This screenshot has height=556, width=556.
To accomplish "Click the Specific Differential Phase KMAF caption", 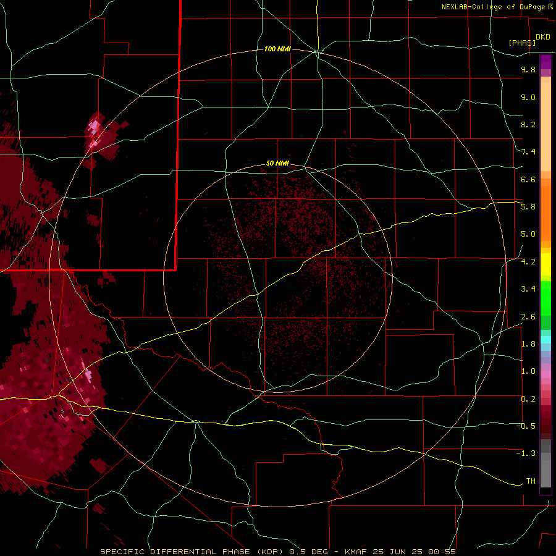I will (277, 552).
